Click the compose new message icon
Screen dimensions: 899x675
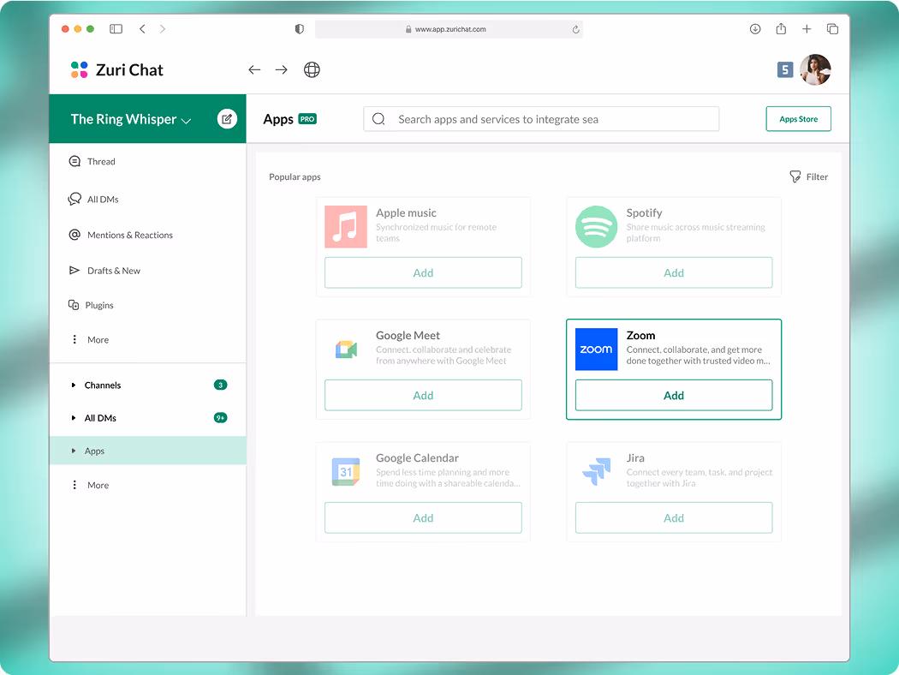pos(227,119)
